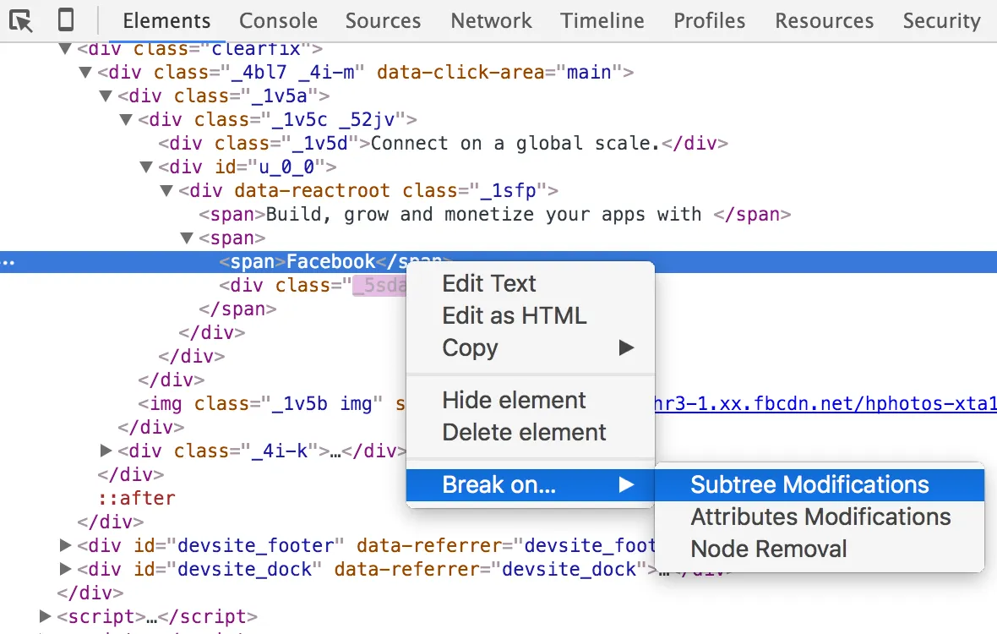This screenshot has width=997, height=634.
Task: Select Edit as HTML from context menu
Action: [514, 315]
